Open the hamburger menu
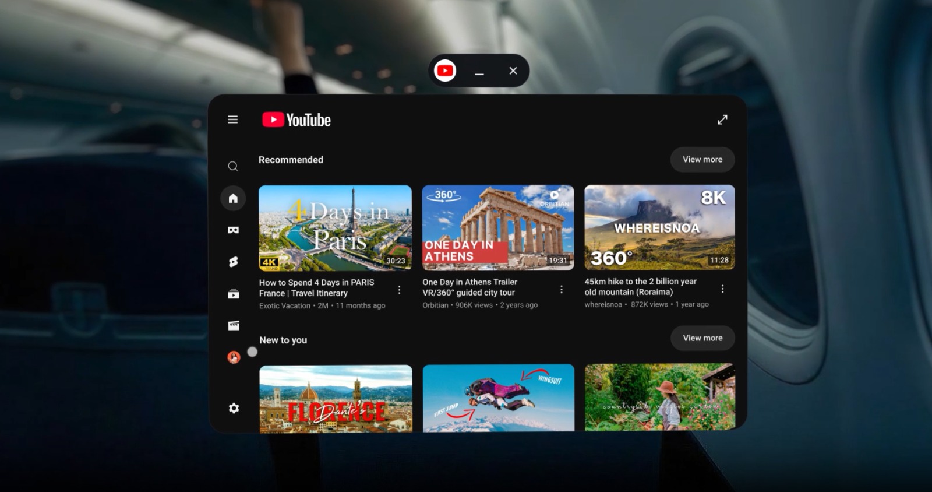This screenshot has height=492, width=932. pos(232,120)
